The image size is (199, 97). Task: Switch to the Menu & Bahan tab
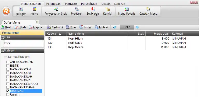tap(31, 4)
